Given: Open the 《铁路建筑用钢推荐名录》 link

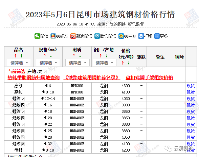Looking at the screenshot, I should [x=92, y=77].
